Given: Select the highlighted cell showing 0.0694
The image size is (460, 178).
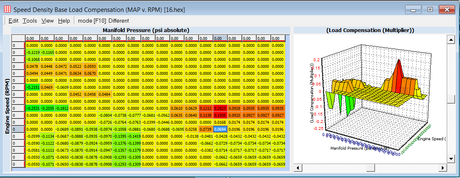Looking at the screenshot, I should click(x=220, y=129).
